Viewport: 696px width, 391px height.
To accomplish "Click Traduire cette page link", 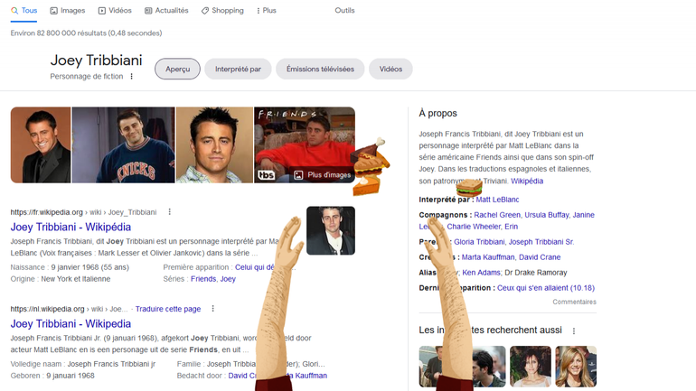I will [167, 309].
